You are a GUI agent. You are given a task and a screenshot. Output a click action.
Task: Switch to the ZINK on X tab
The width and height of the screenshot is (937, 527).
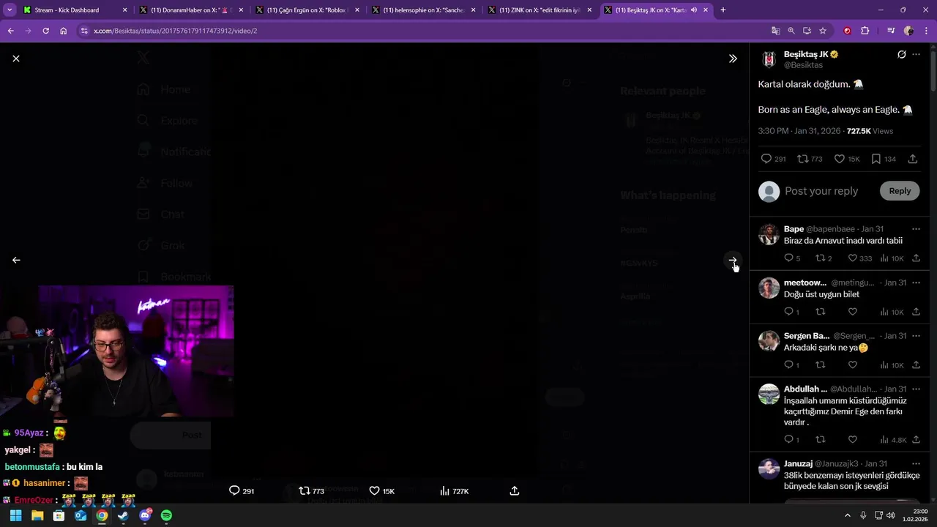click(x=540, y=10)
